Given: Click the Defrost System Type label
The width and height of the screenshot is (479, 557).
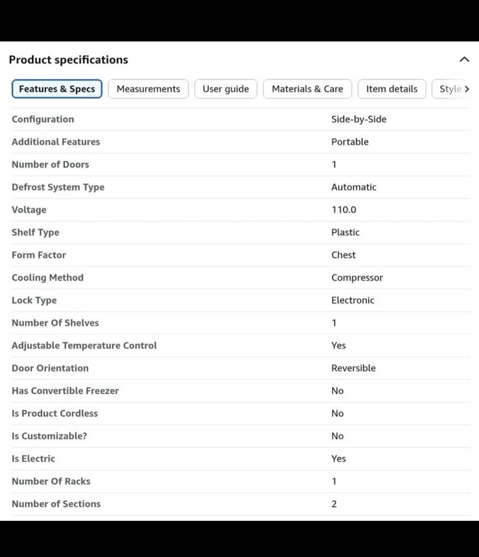Looking at the screenshot, I should [x=58, y=187].
